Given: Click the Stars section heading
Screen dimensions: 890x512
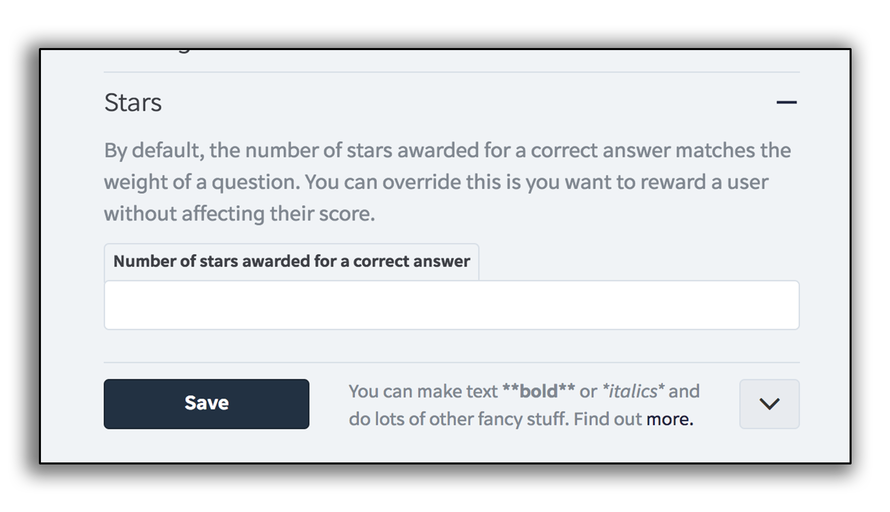Looking at the screenshot, I should tap(133, 103).
